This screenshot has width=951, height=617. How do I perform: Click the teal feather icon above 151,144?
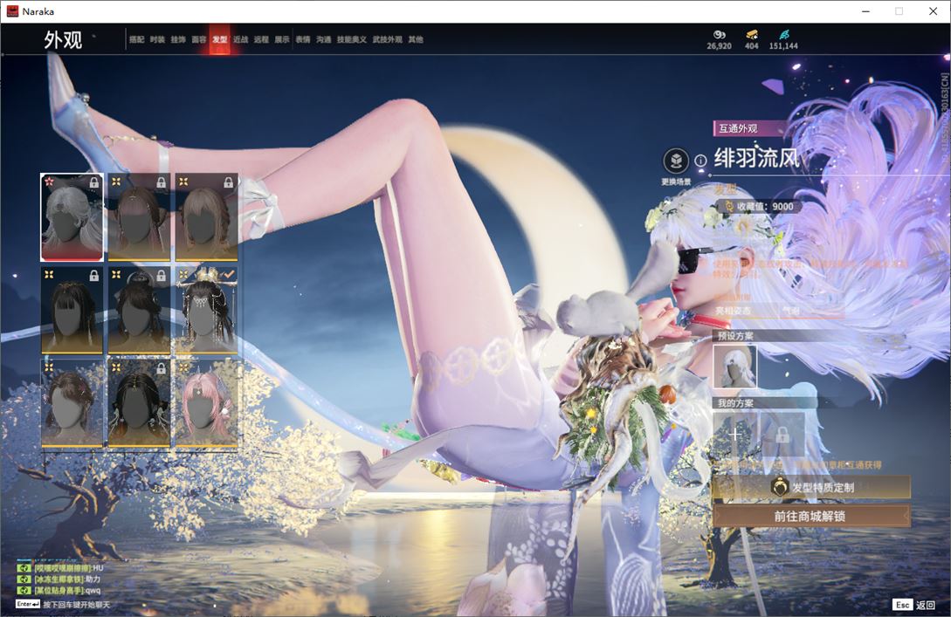783,35
